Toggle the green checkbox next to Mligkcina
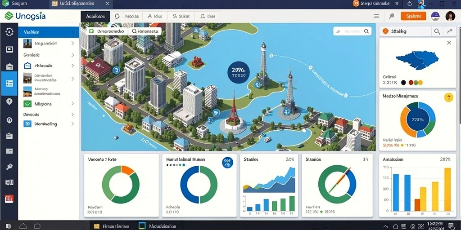Image resolution: width=461 pixels, height=230 pixels. point(27,104)
